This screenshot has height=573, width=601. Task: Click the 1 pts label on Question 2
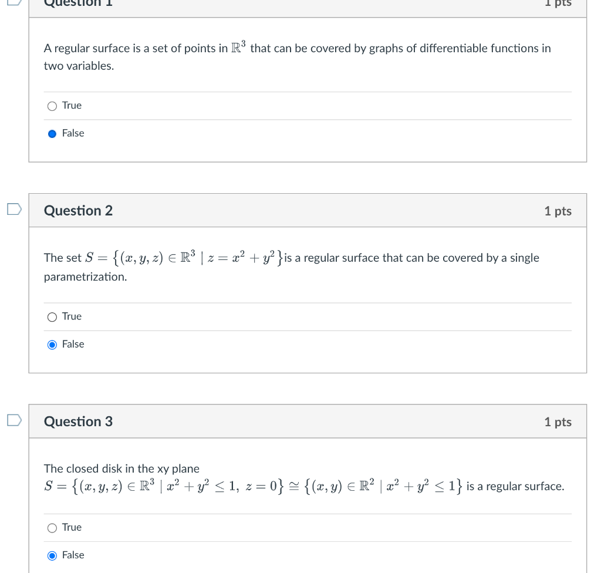pyautogui.click(x=558, y=210)
